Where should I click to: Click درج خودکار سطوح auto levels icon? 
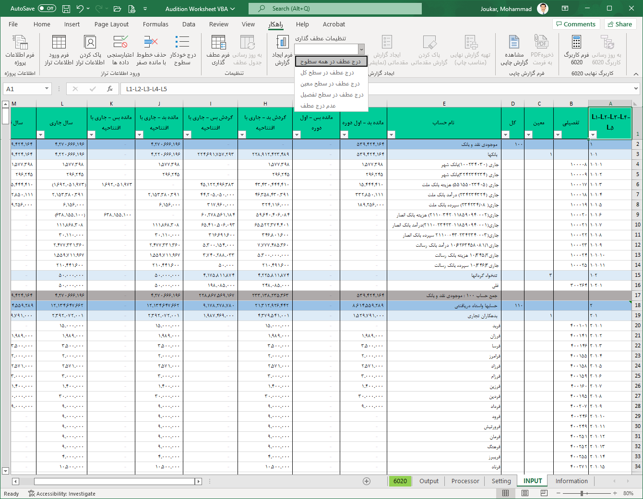click(x=182, y=50)
